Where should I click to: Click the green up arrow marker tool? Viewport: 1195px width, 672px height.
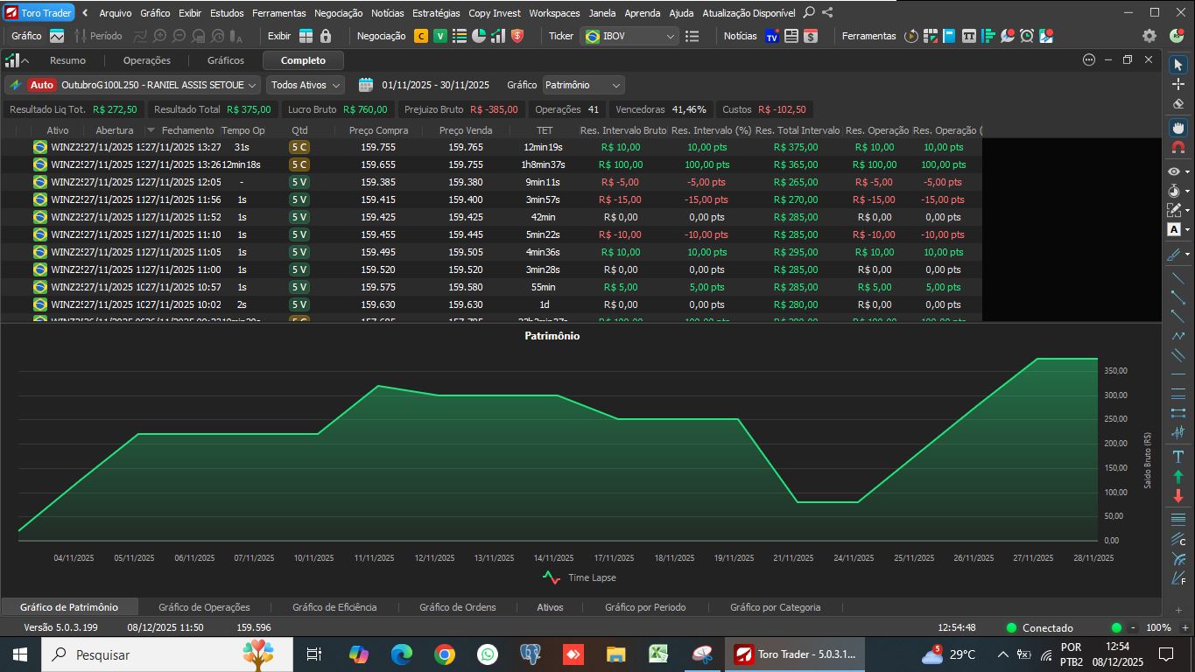(1177, 477)
